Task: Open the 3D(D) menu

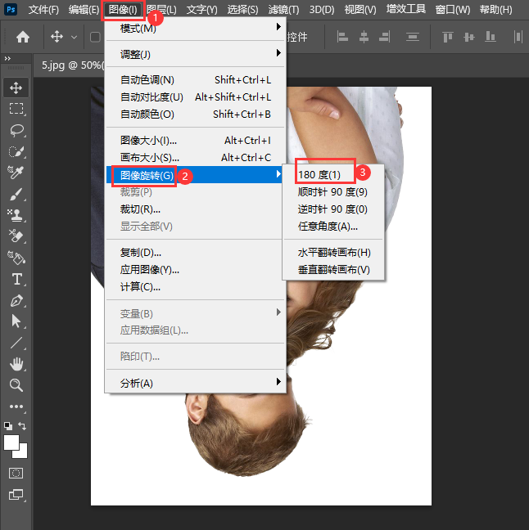Action: coord(322,10)
